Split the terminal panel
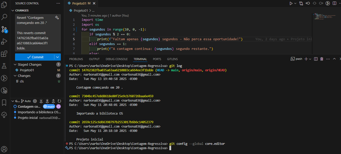The image size is (341, 154). [316, 59]
